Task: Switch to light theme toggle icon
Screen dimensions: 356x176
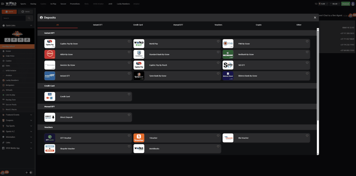Action: pyautogui.click(x=26, y=173)
